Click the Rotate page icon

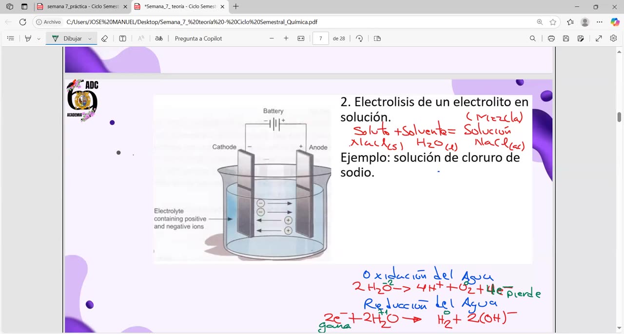tap(359, 38)
